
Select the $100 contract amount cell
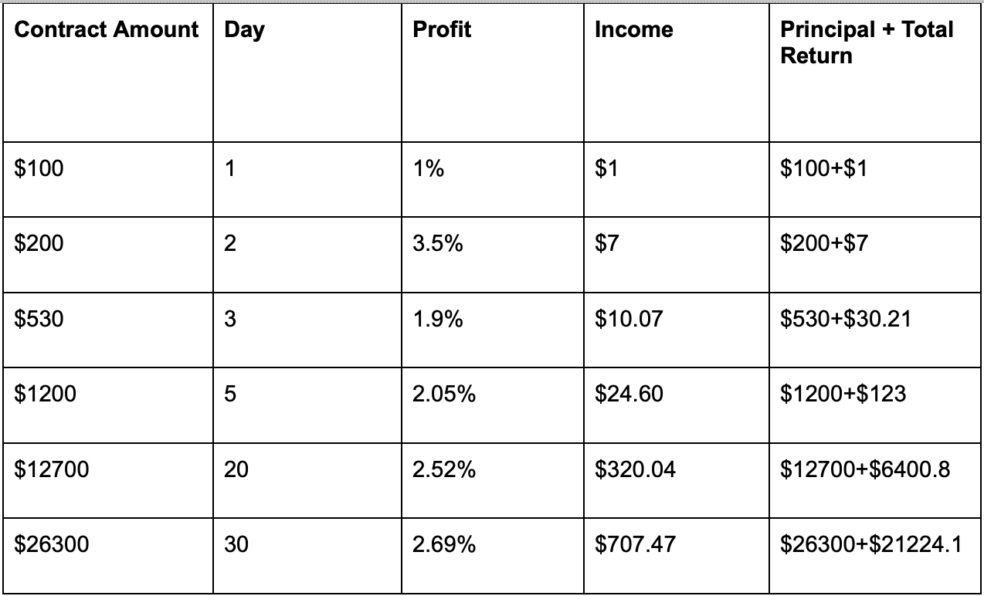(108, 179)
